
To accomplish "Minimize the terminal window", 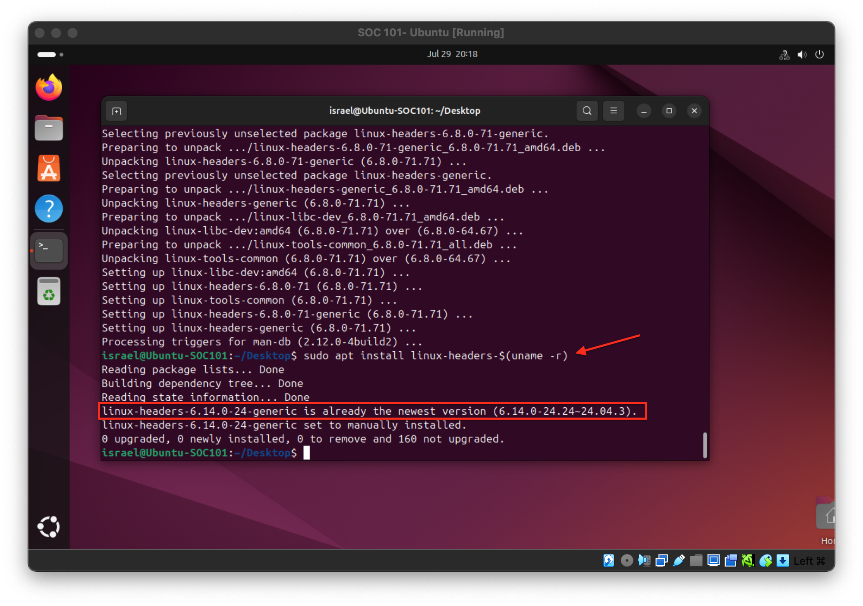I will (x=644, y=111).
